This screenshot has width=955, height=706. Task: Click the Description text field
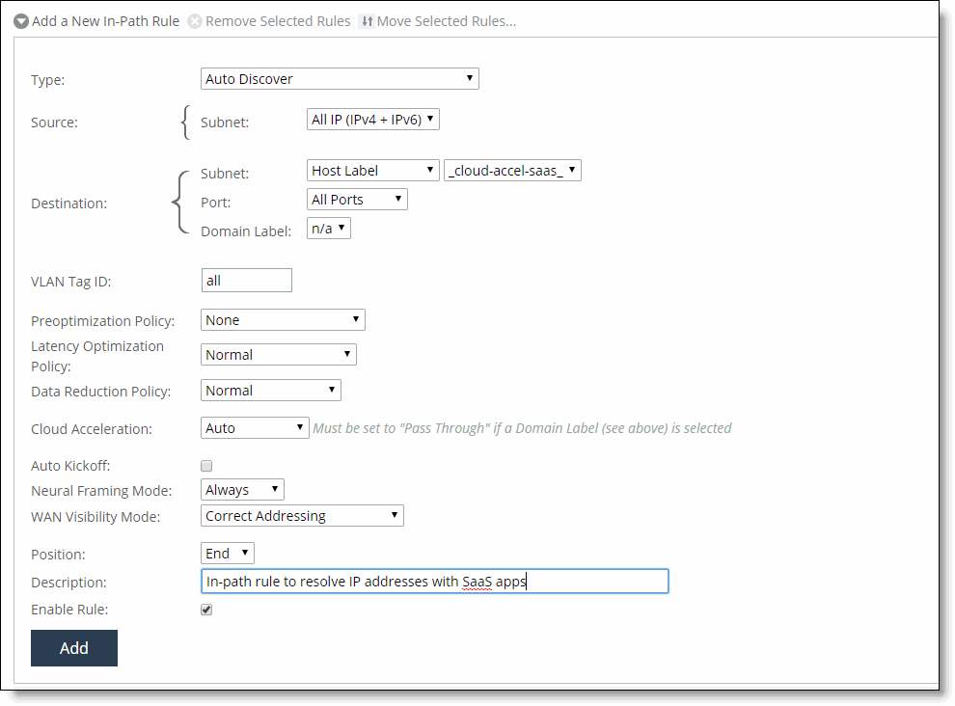point(434,582)
